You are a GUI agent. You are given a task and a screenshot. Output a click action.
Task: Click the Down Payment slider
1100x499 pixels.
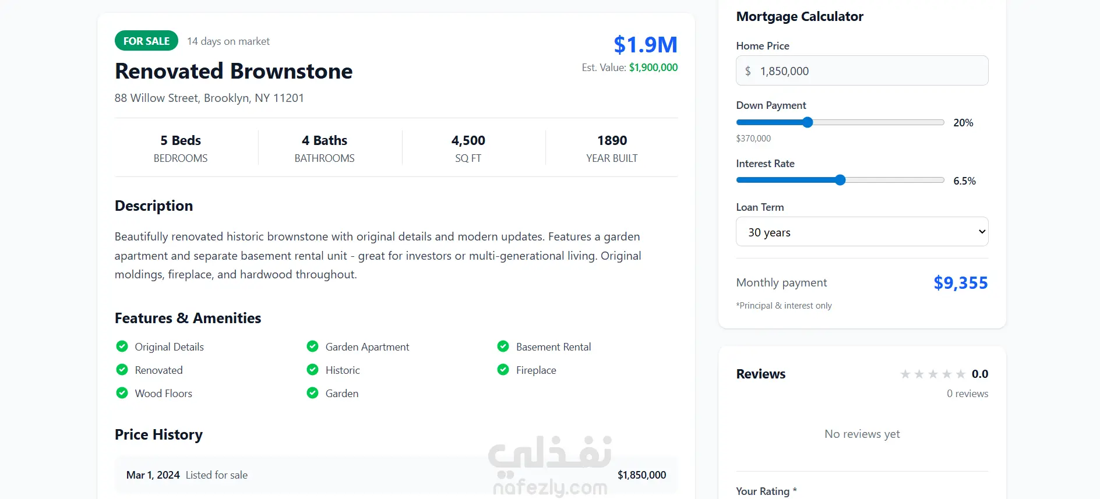click(840, 122)
